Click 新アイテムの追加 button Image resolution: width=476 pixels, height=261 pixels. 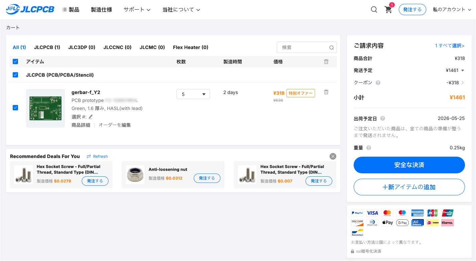coord(409,187)
